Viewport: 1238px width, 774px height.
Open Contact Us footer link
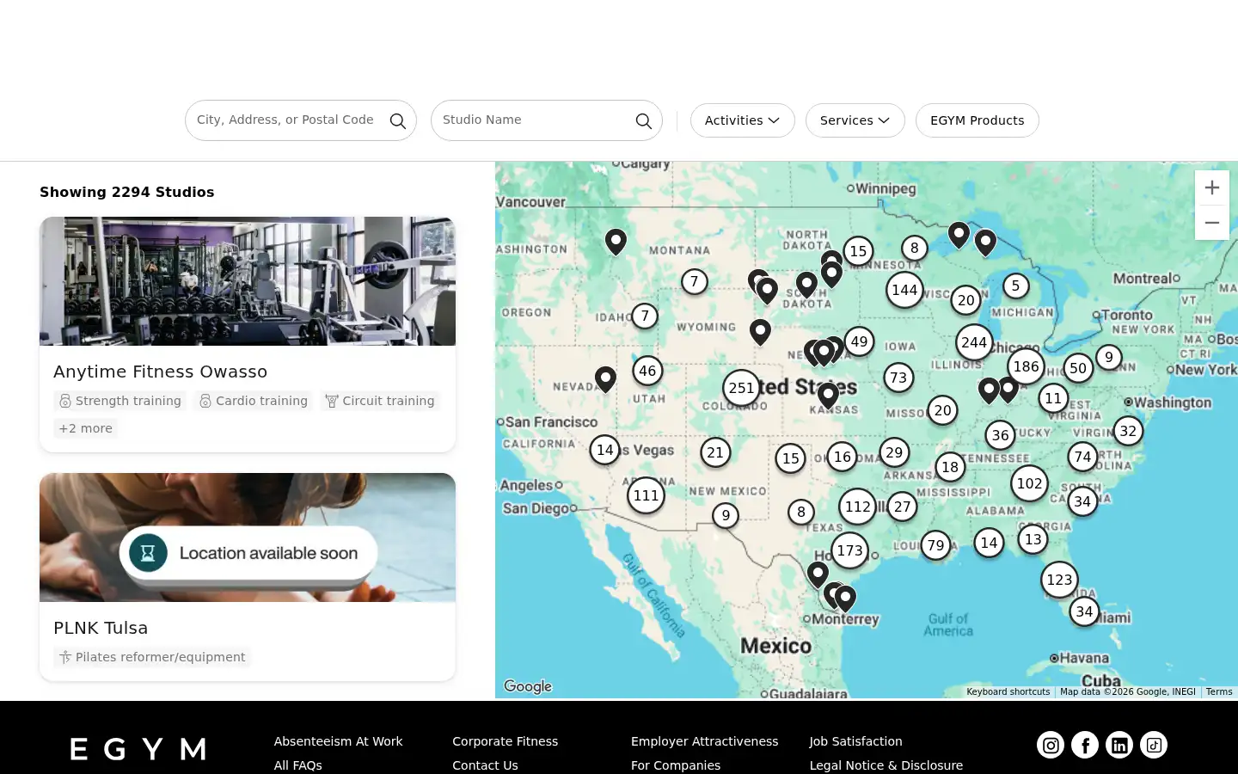pos(485,765)
